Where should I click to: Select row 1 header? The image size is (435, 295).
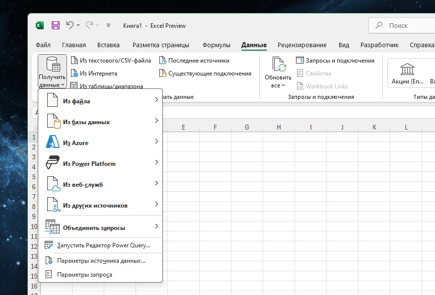tap(34, 137)
